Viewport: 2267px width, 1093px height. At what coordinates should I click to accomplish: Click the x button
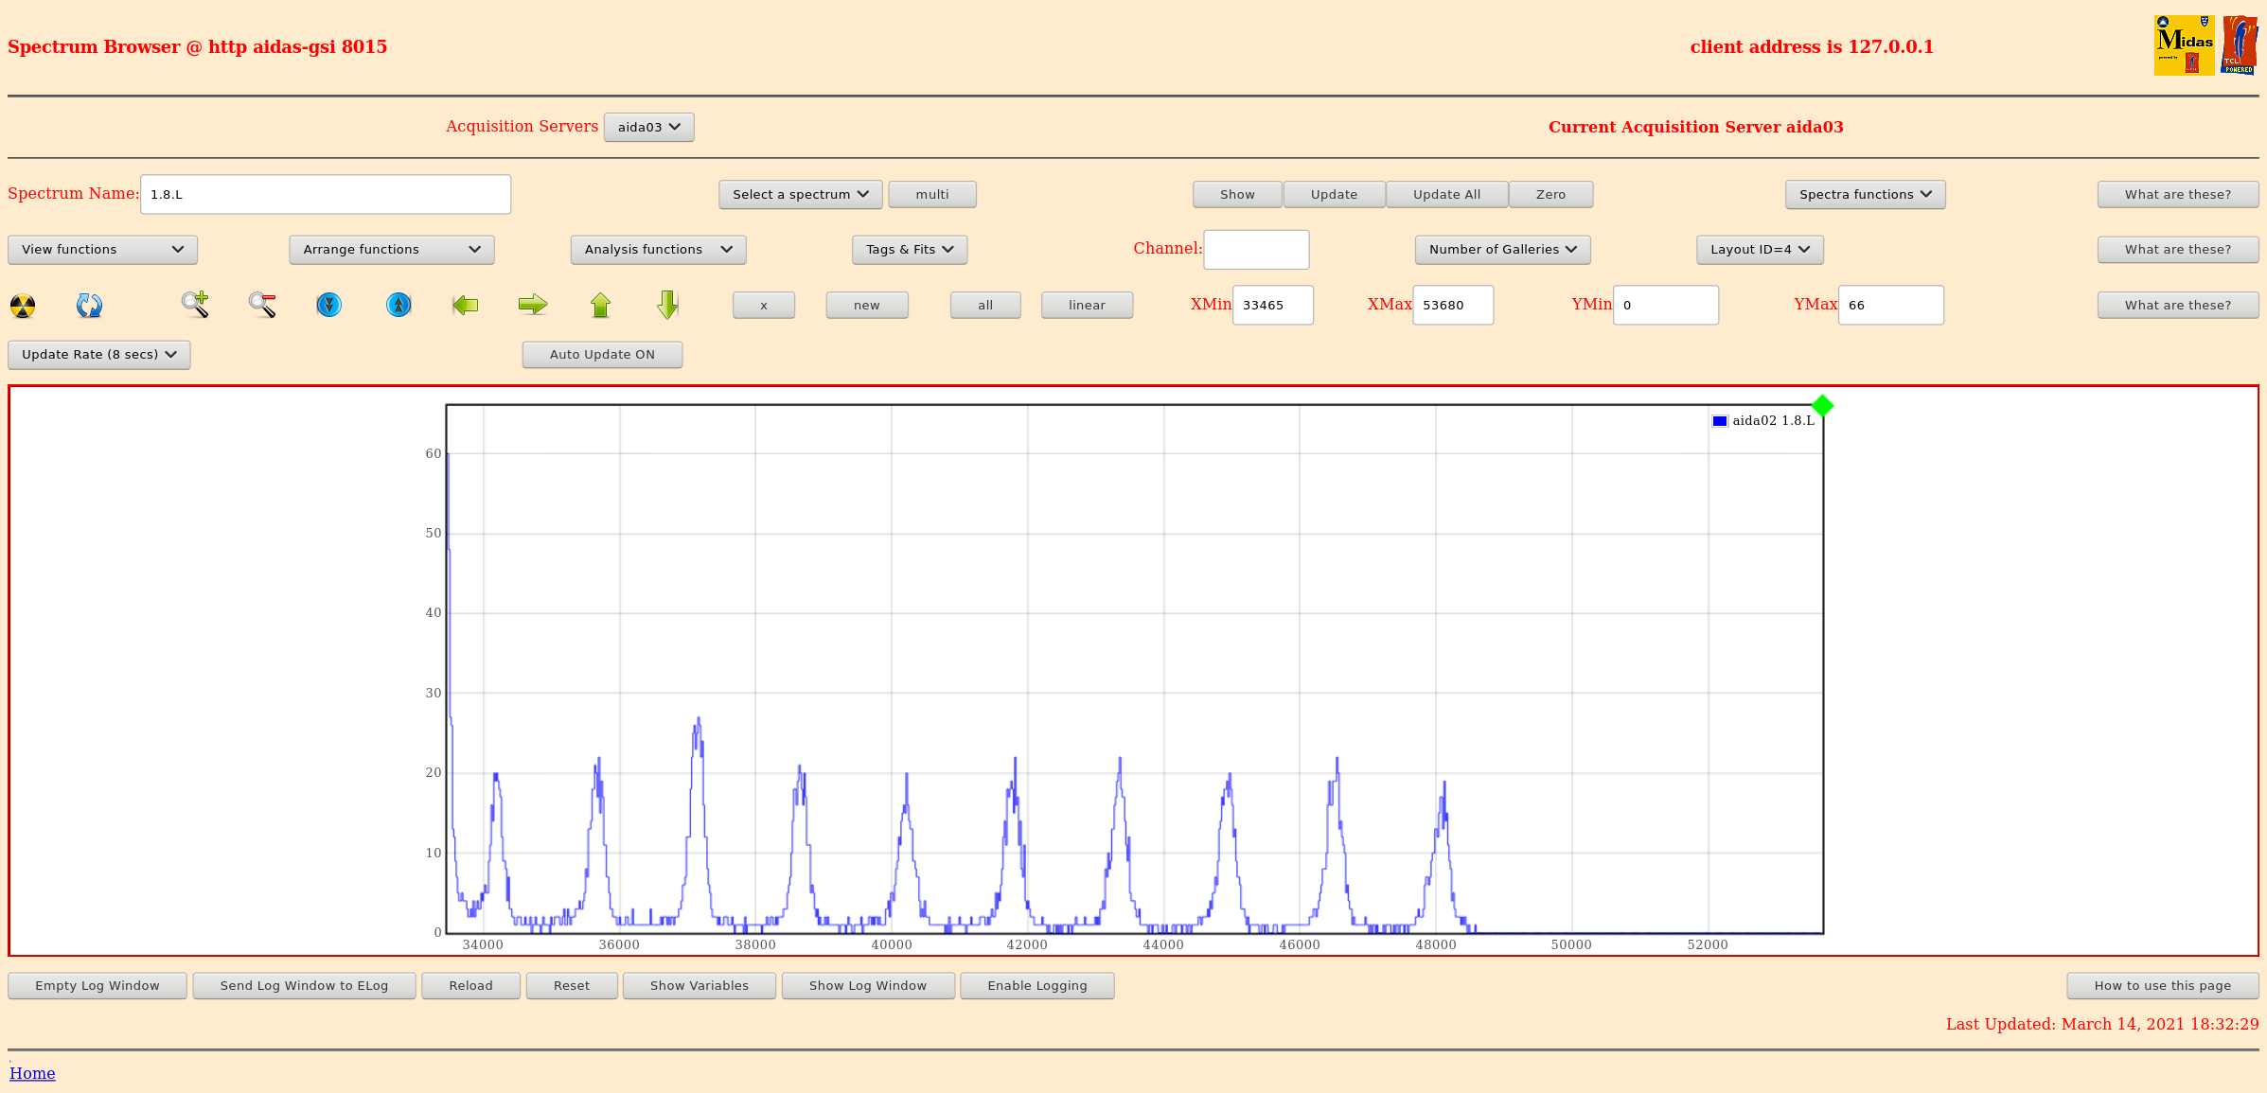click(764, 305)
